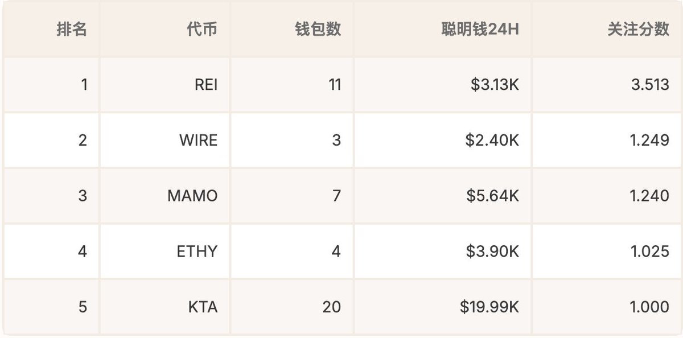This screenshot has width=683, height=338.
Task: Click the $5.64K smart money value
Action: tap(493, 196)
